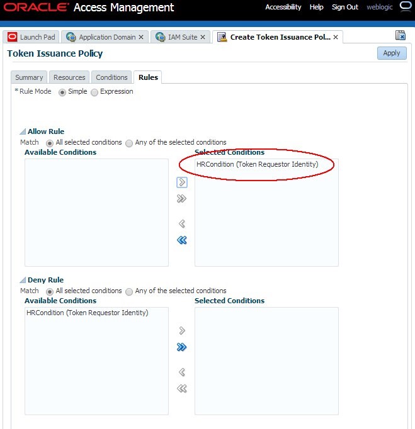Select Simple rule mode
This screenshot has height=429, width=415.
click(62, 92)
